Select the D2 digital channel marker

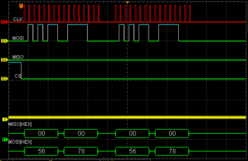pos(4,60)
